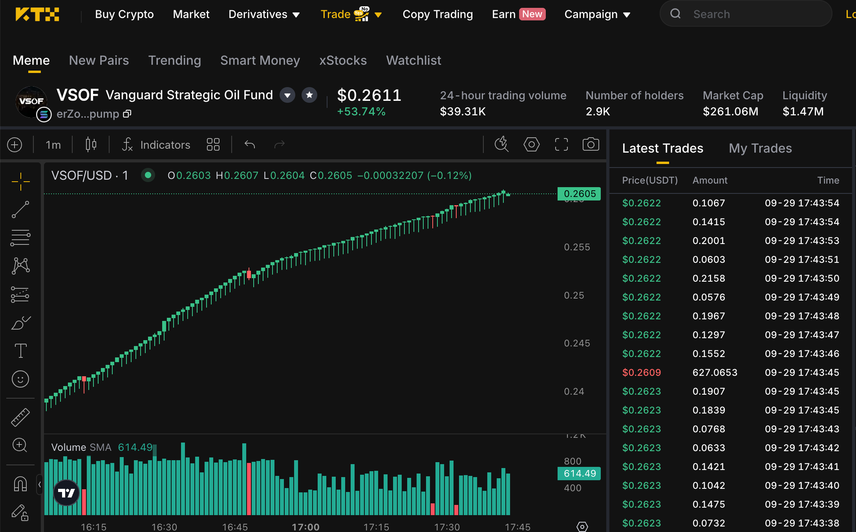Click the VSOF token avatar
The width and height of the screenshot is (856, 532).
click(31, 102)
